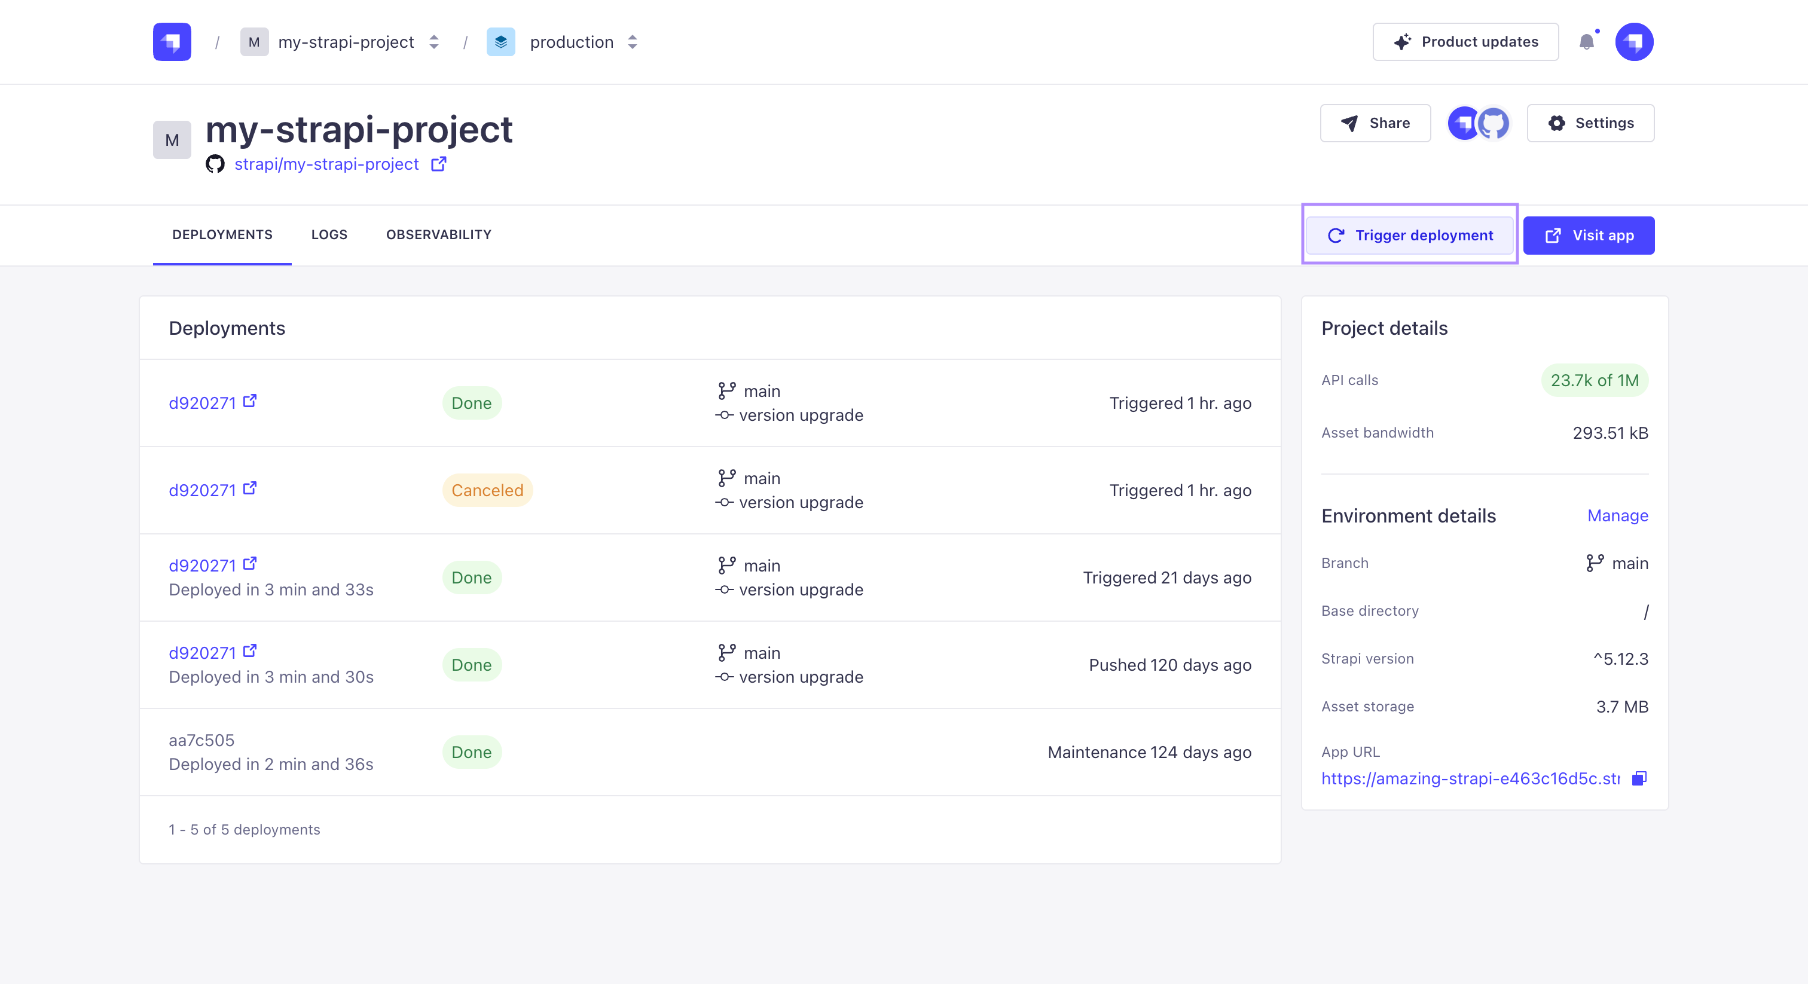Click the '1 - 5 of 5 deployments' count
Screen dimensions: 1808x984
pos(245,830)
